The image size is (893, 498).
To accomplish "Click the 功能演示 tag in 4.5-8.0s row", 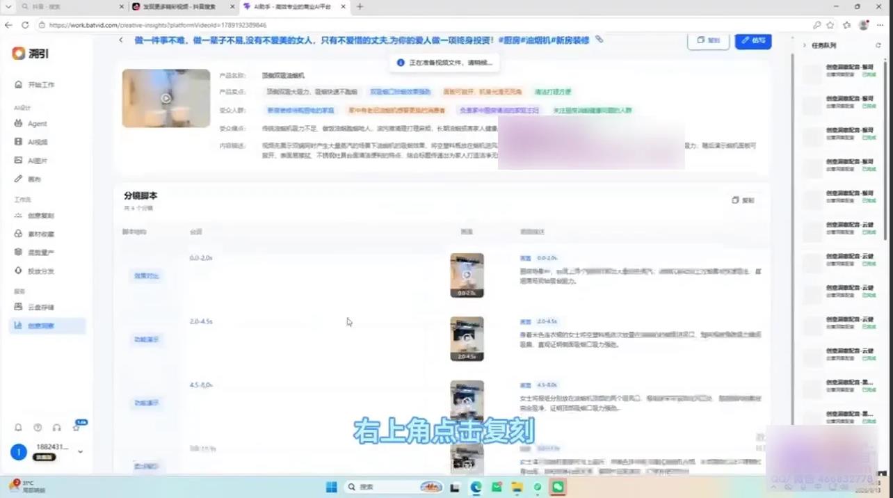I will [147, 403].
